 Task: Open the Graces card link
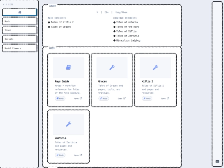tap(122, 98)
